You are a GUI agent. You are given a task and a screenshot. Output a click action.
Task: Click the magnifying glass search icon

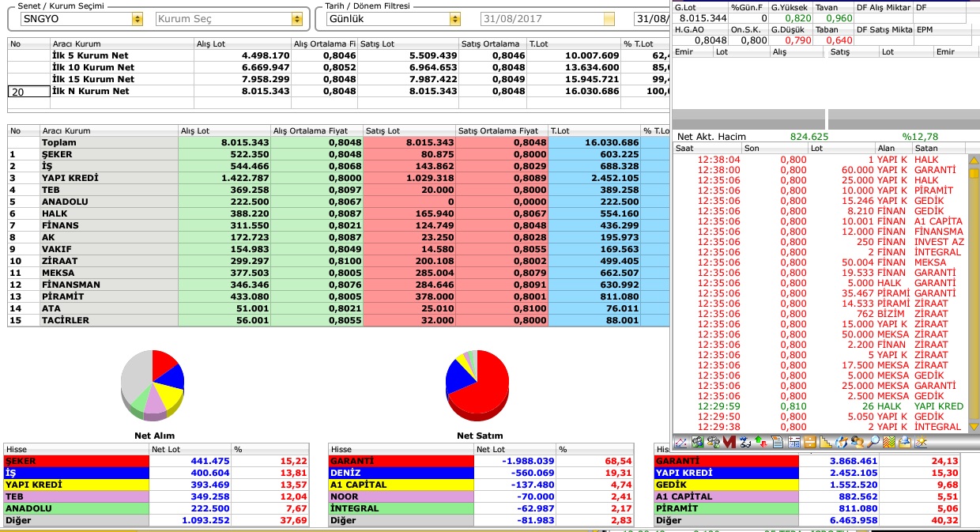pos(873,442)
